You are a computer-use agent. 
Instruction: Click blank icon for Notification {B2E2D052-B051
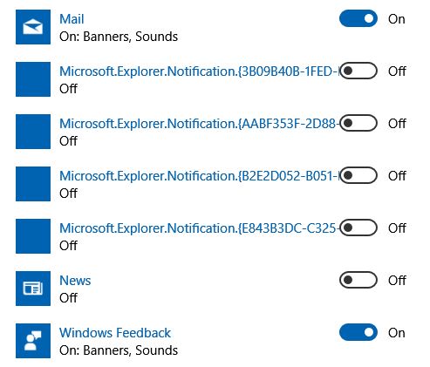coord(33,184)
